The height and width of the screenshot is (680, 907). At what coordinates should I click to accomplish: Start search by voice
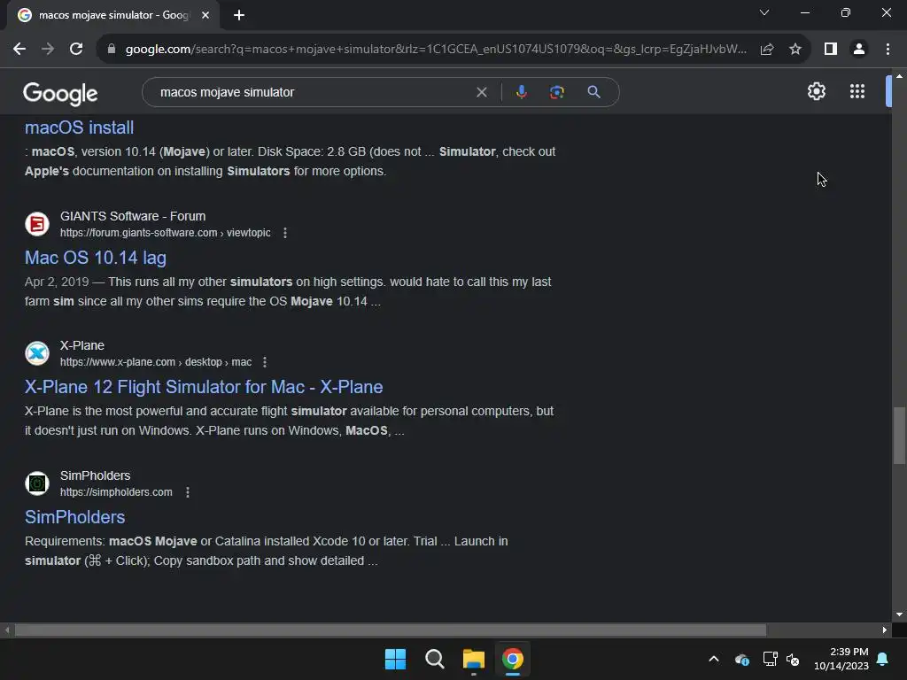521,92
